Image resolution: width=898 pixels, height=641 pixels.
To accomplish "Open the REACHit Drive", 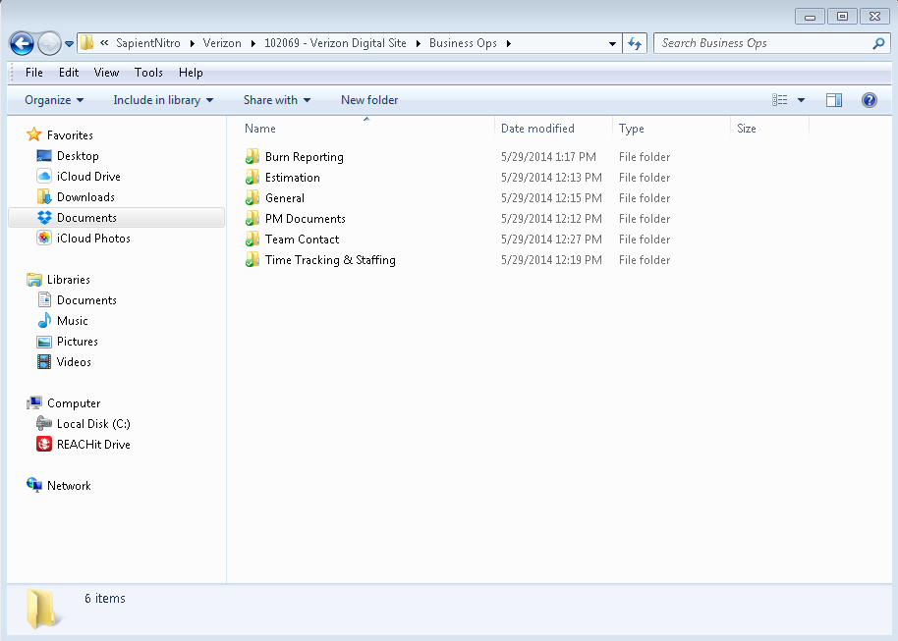I will (x=93, y=444).
